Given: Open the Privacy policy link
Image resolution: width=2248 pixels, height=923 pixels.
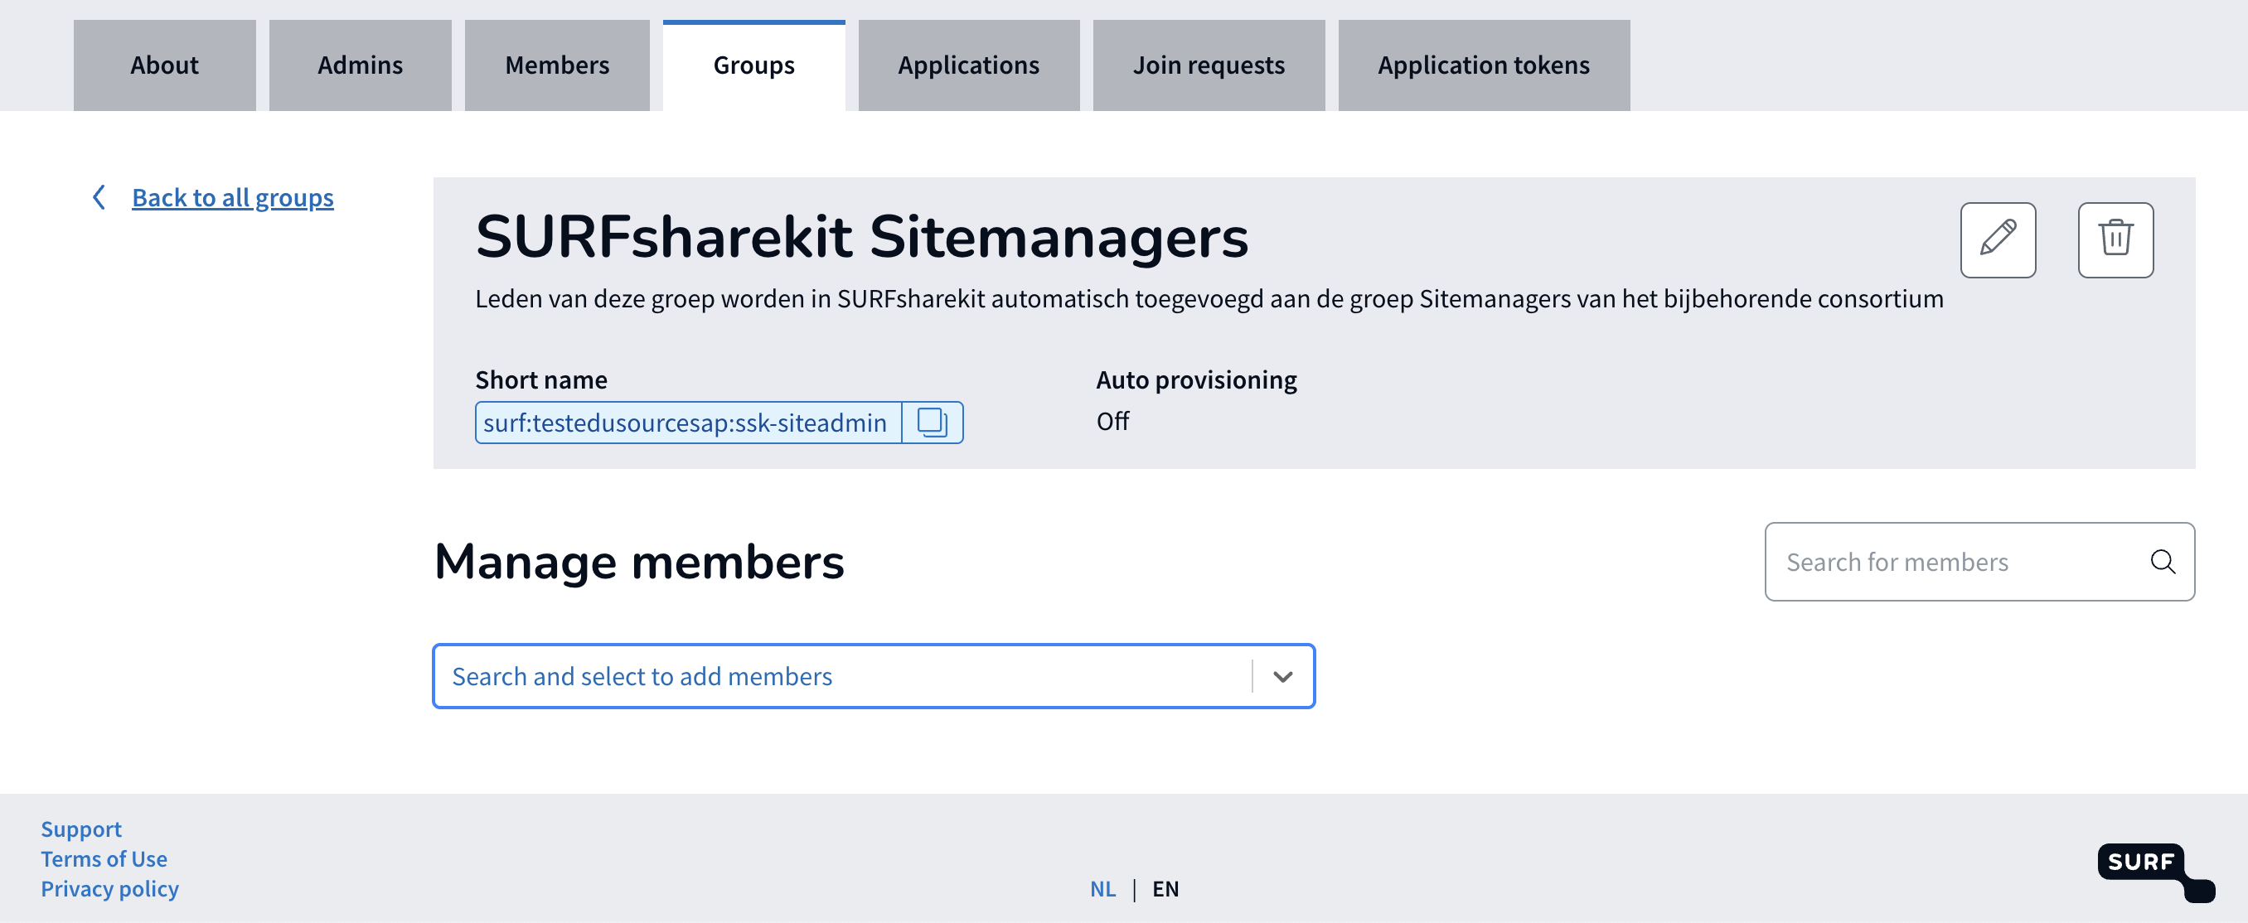Looking at the screenshot, I should coord(110,888).
